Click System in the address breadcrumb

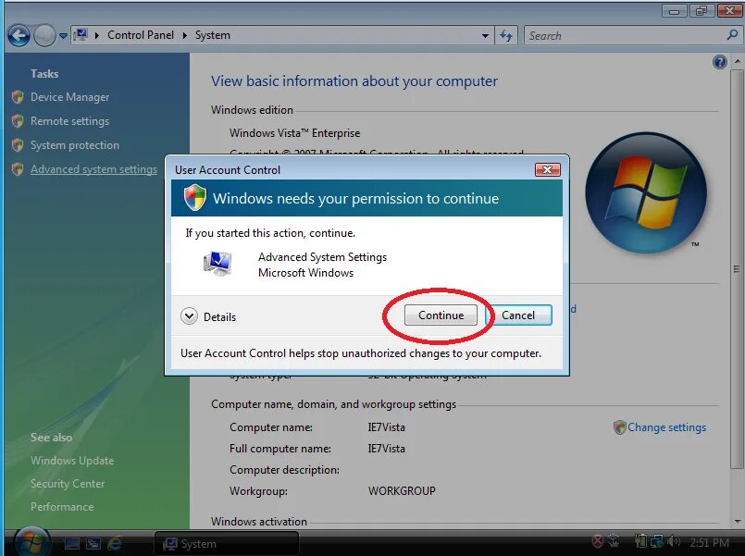(212, 35)
